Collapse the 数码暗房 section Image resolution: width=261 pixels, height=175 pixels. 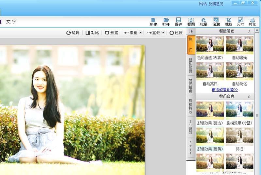(x=249, y=97)
